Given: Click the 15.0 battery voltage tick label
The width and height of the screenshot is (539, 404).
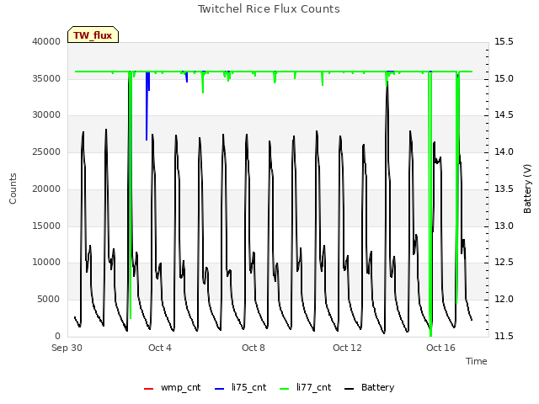Looking at the screenshot, I should [504, 78].
